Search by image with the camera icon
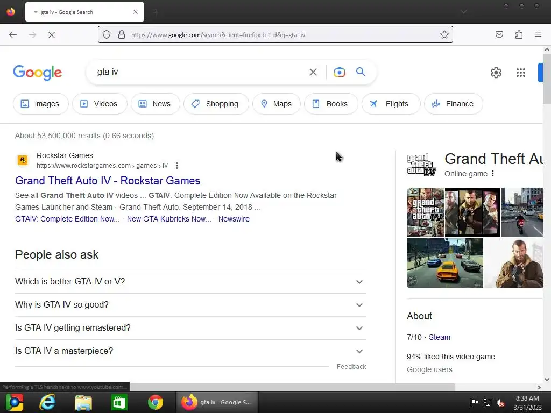Viewport: 551px width, 413px height. tap(339, 72)
